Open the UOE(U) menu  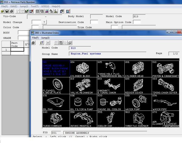tap(45, 6)
